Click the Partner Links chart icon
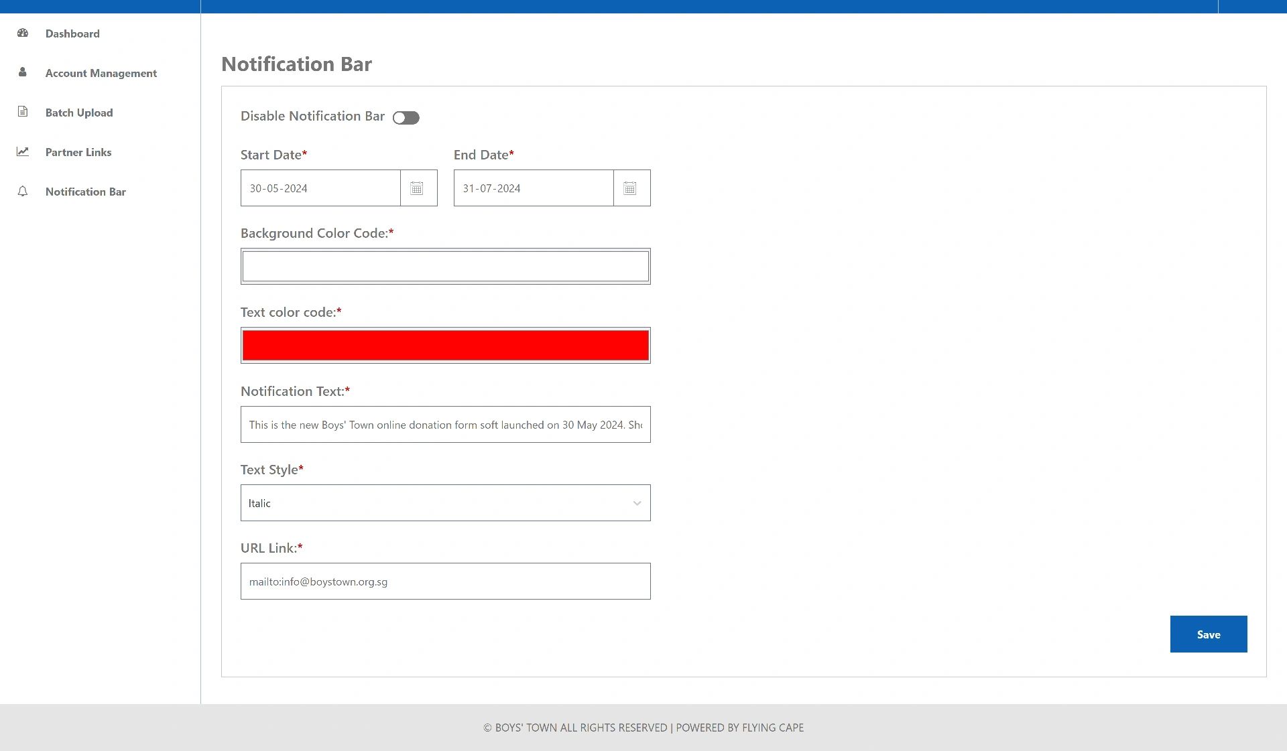This screenshot has height=751, width=1287. pos(23,151)
